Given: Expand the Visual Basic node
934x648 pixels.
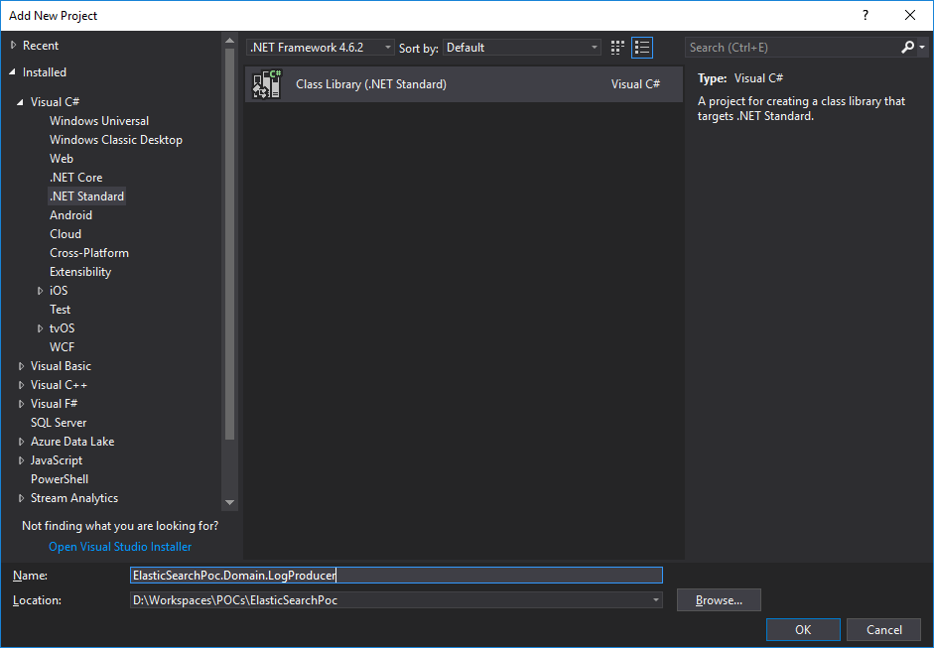Looking at the screenshot, I should pos(21,366).
